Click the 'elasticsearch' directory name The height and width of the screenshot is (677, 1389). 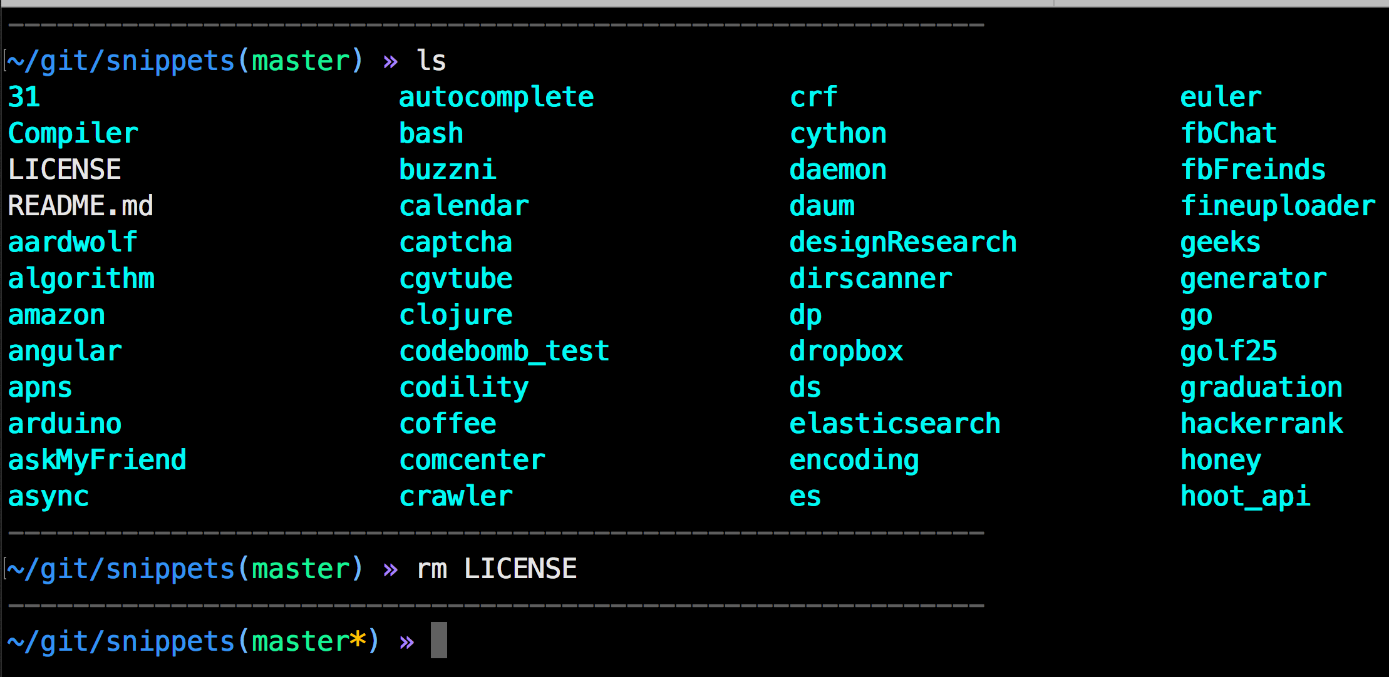(894, 424)
